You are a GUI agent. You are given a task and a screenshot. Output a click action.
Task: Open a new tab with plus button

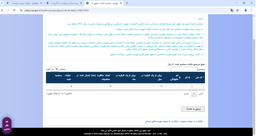click(x=127, y=3)
